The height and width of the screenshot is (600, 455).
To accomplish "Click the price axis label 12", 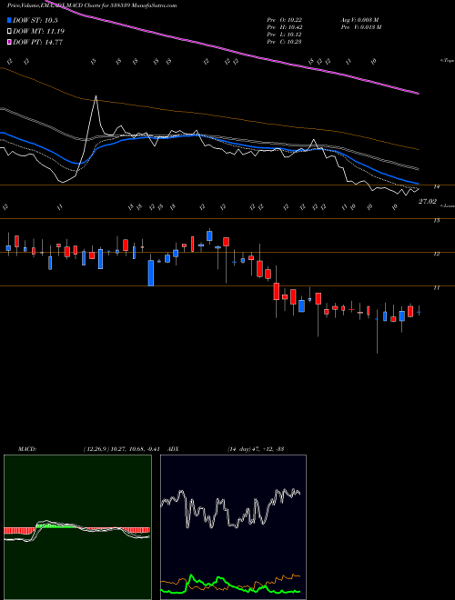I will tap(436, 254).
